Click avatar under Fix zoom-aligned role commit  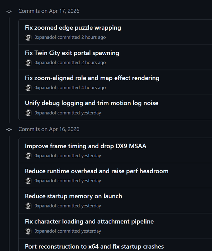(x=28, y=88)
